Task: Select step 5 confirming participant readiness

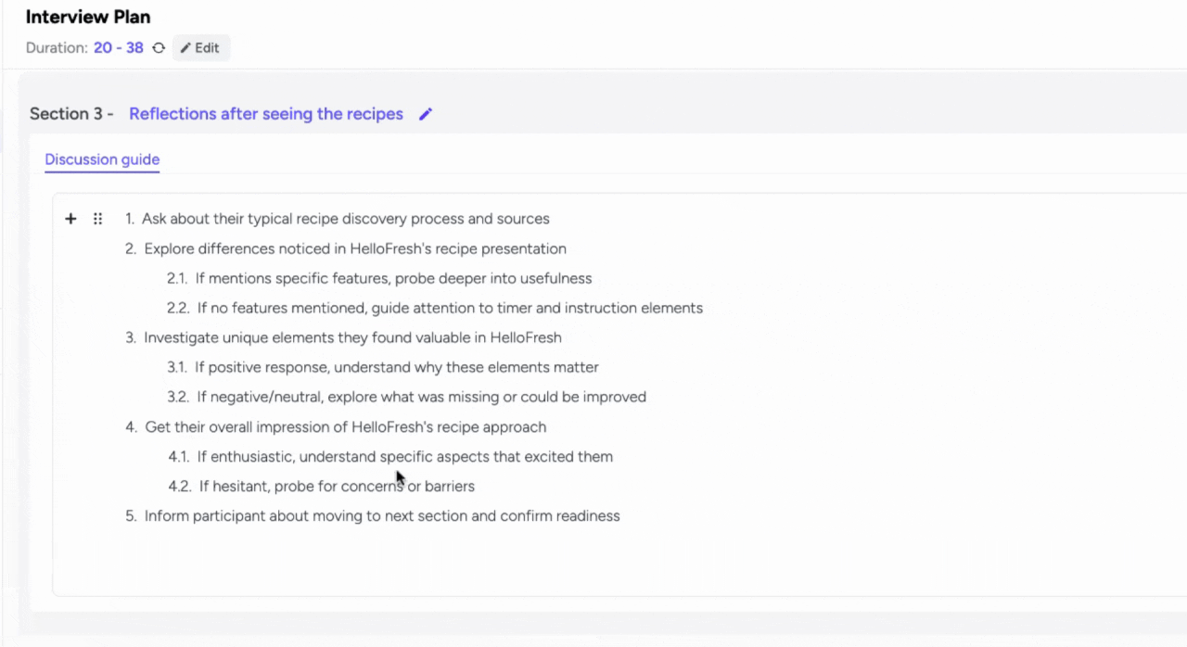Action: coord(381,515)
